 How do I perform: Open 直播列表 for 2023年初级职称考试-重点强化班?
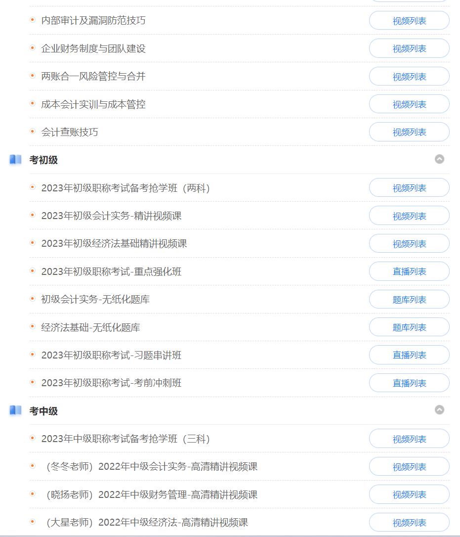coord(409,271)
